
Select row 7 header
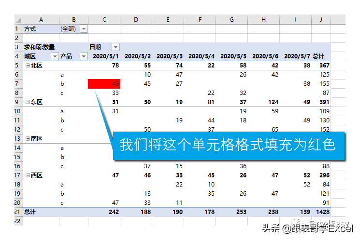pyautogui.click(x=18, y=84)
